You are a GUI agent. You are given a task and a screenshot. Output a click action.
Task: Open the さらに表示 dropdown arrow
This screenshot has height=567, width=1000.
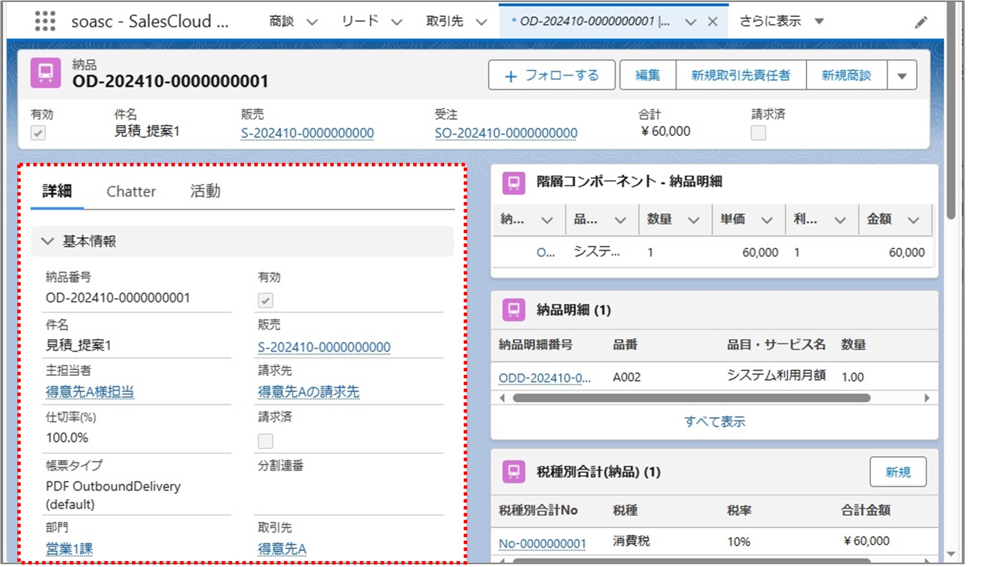(819, 21)
